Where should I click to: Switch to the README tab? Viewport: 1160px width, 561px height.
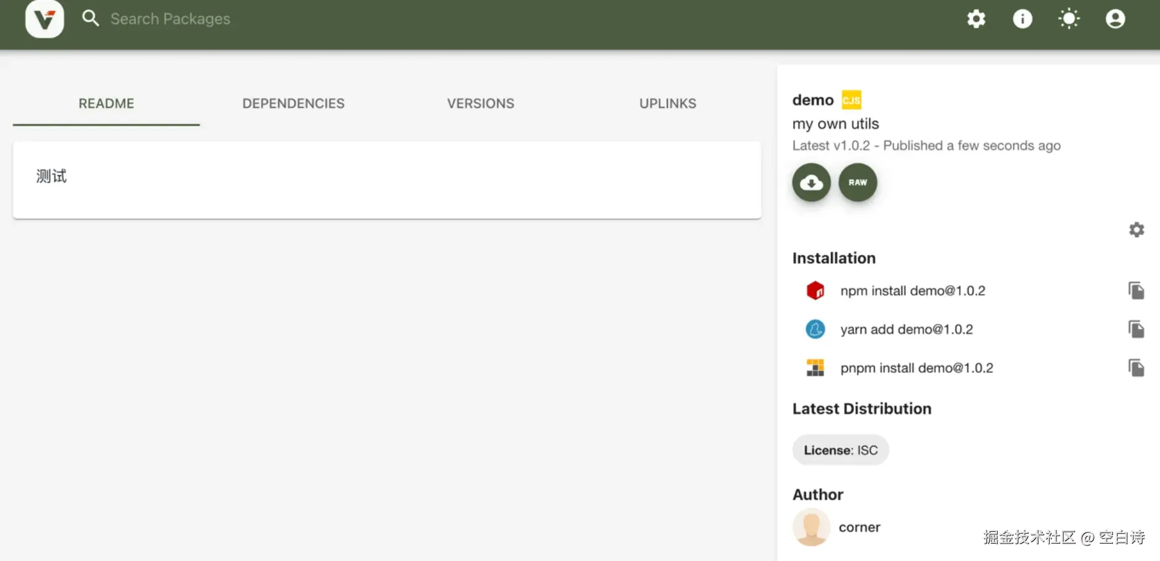[x=107, y=103]
